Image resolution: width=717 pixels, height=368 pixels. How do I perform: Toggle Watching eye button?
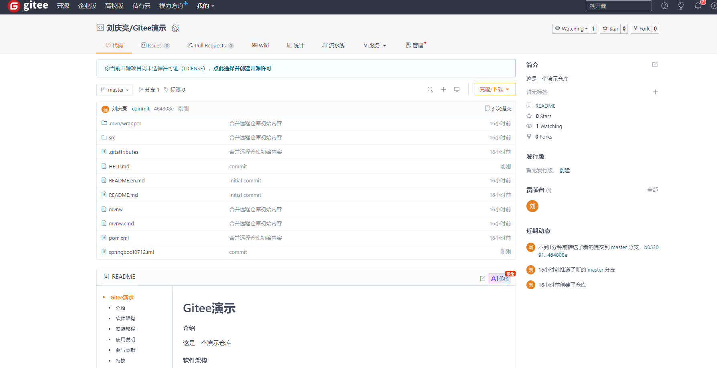[571, 29]
